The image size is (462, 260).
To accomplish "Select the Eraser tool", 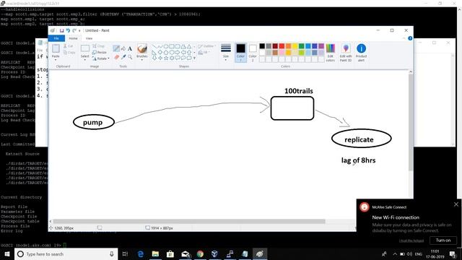I will [116, 57].
